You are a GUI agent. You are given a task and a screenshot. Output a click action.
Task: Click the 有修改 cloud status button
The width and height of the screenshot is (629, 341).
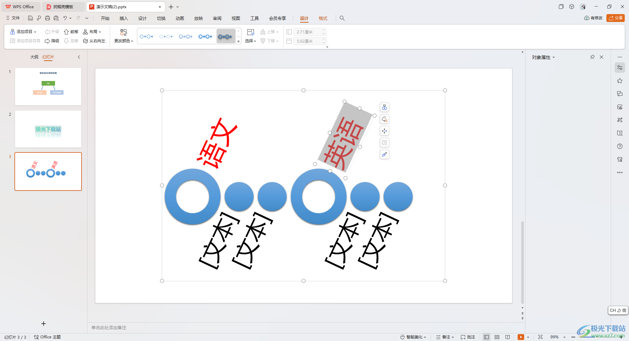pyautogui.click(x=593, y=18)
